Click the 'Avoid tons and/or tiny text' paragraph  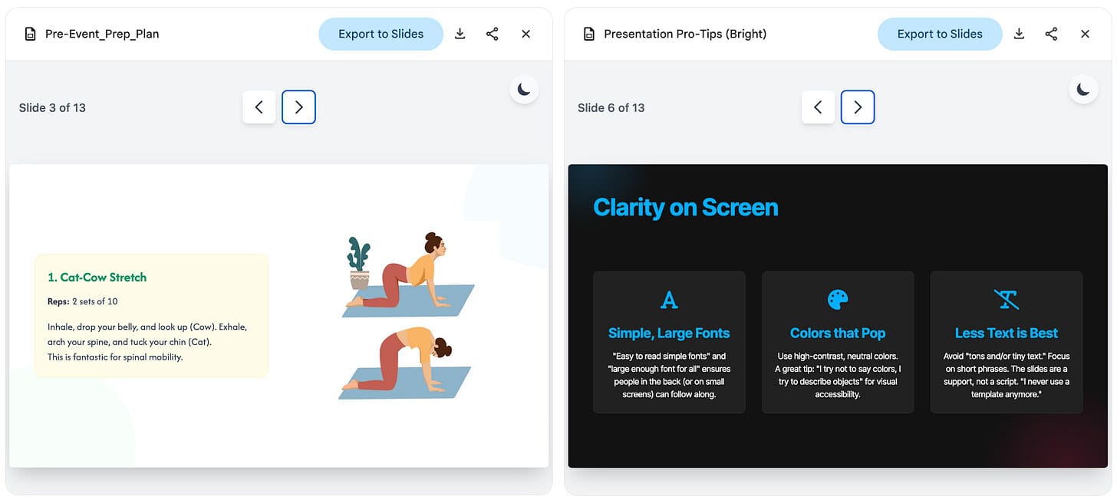pos(1007,375)
